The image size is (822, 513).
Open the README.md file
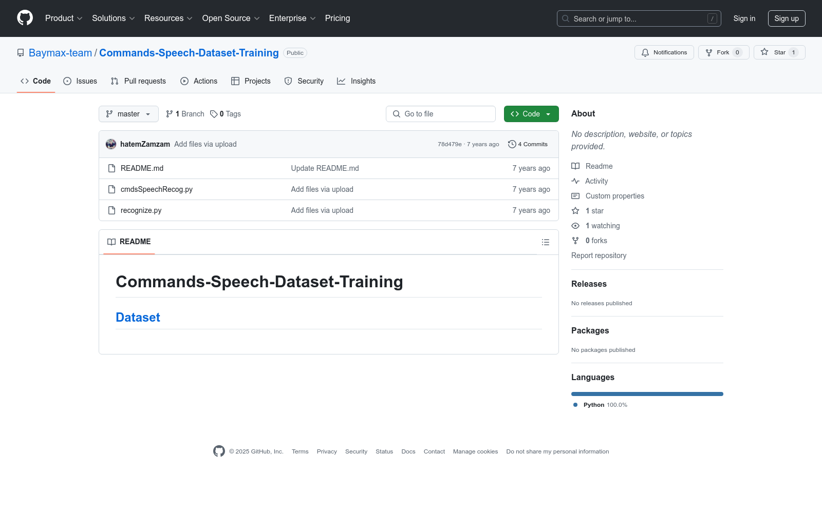click(x=142, y=168)
